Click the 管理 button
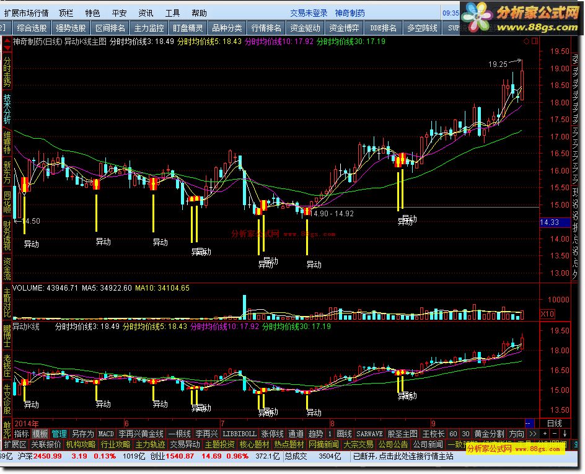 click(59, 434)
